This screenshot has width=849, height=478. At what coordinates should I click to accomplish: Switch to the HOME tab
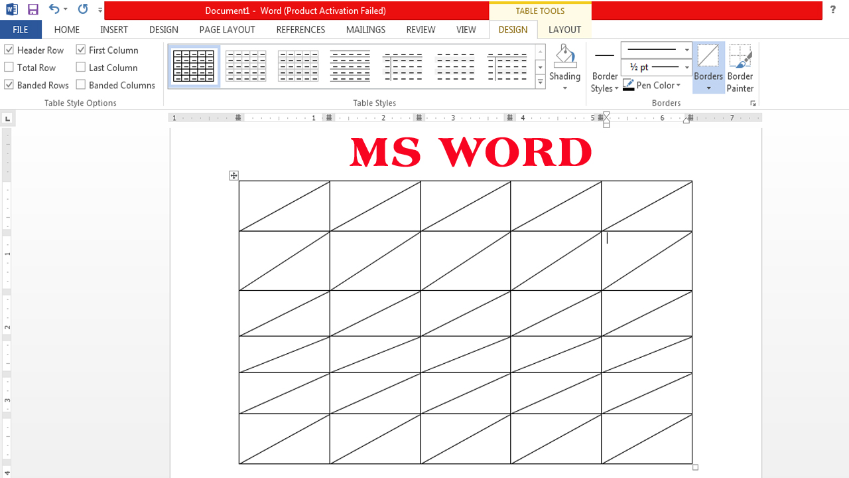[67, 29]
